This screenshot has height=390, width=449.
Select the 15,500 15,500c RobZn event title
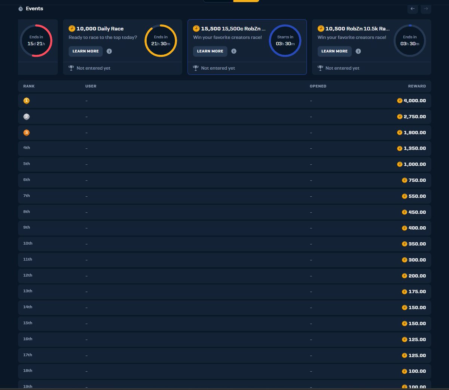[x=233, y=29]
